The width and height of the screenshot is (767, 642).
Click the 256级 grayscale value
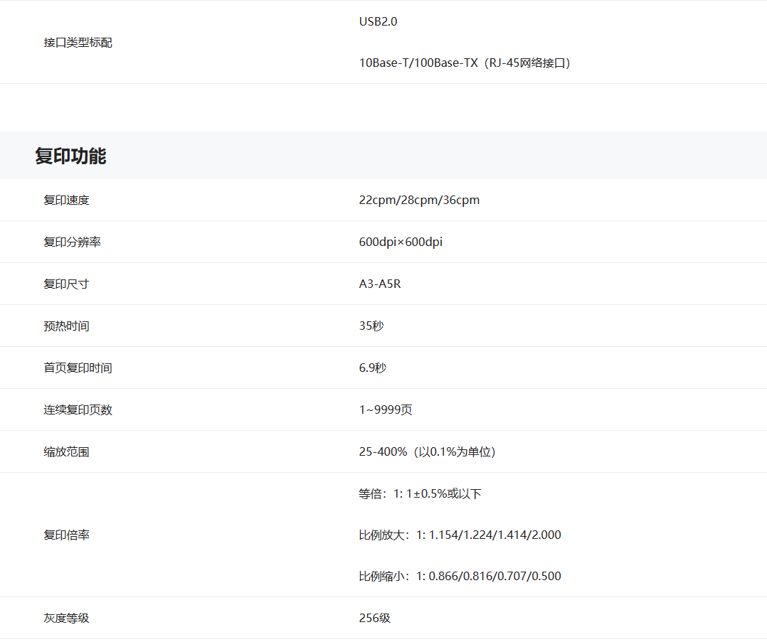[375, 619]
